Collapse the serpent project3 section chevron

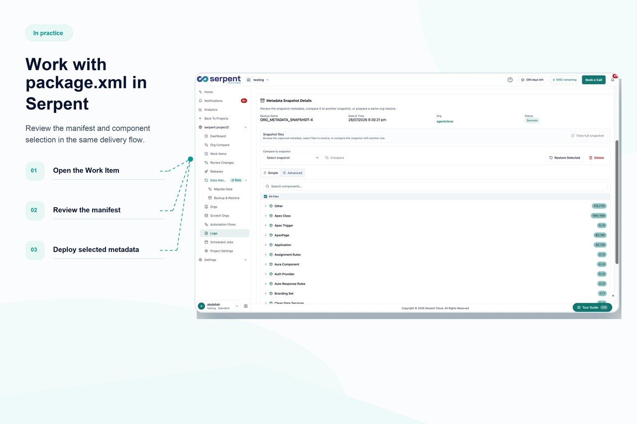tap(245, 127)
